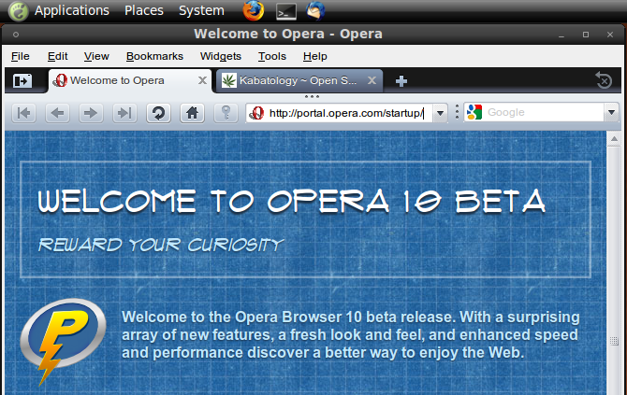627x395 pixels.
Task: Open the Wand password key button
Action: [x=226, y=113]
